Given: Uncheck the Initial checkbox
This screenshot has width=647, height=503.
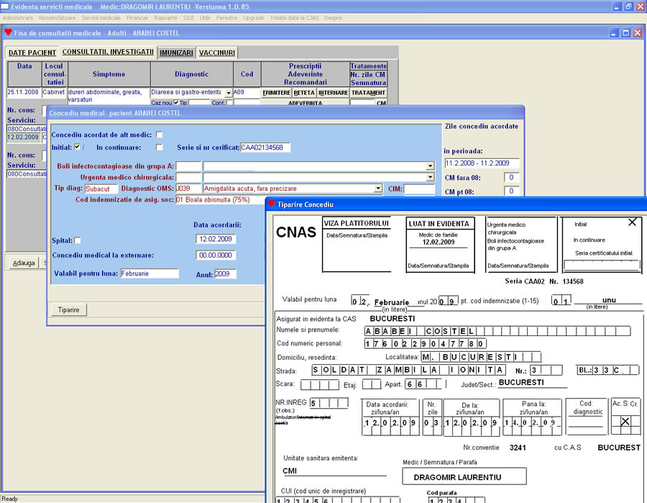Looking at the screenshot, I should [x=78, y=147].
